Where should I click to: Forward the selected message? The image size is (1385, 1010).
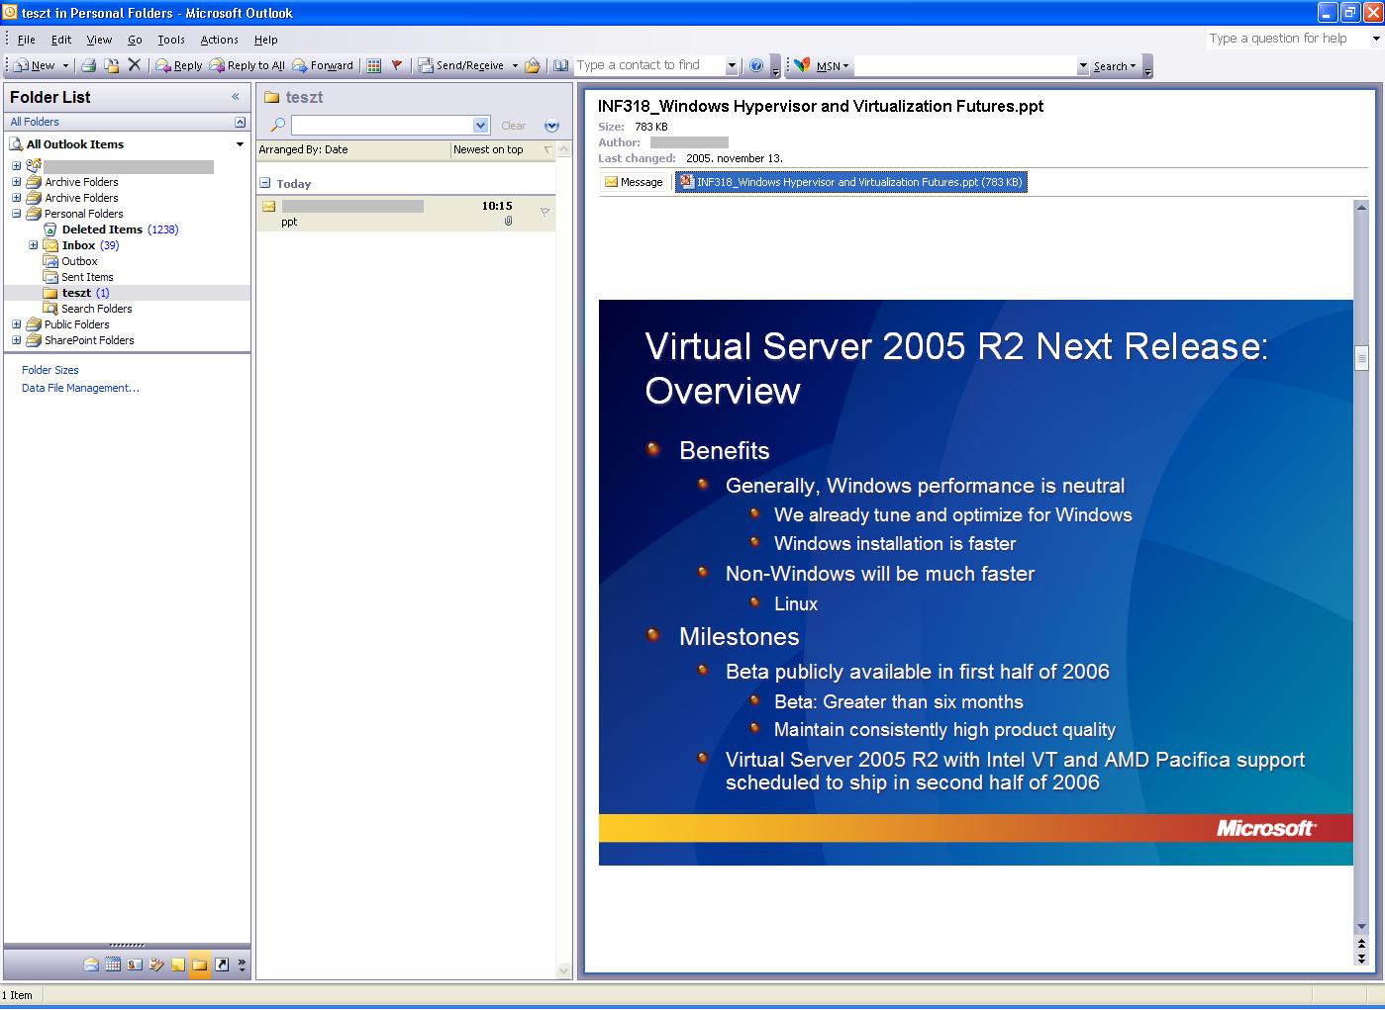pos(322,65)
